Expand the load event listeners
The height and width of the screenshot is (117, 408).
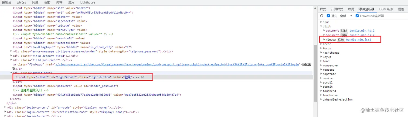pyautogui.click(x=321, y=61)
